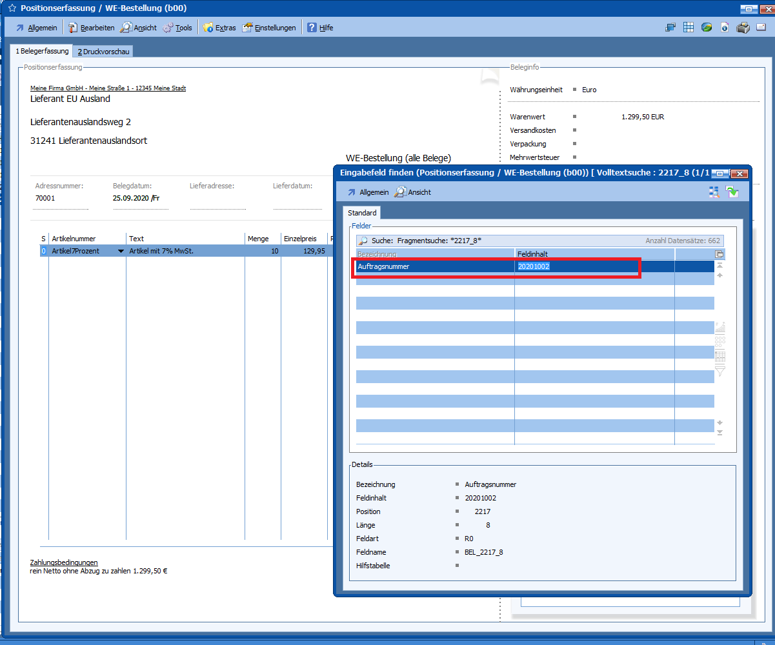This screenshot has width=775, height=645.
Task: Click the Zahlungsbedingungen link
Action: 64,562
